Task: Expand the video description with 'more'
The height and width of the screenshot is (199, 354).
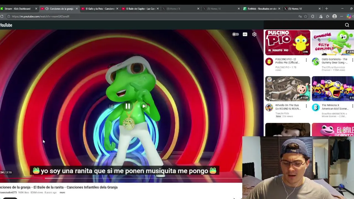Action: pos(62,192)
